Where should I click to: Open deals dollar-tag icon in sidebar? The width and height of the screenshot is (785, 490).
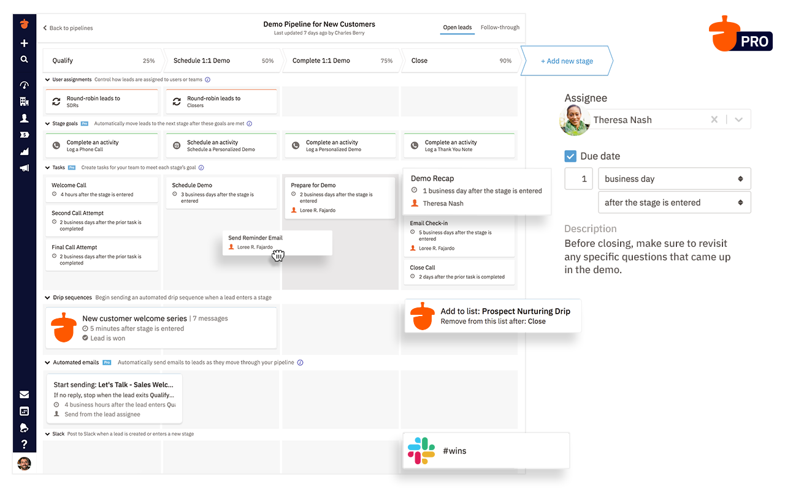(x=25, y=135)
